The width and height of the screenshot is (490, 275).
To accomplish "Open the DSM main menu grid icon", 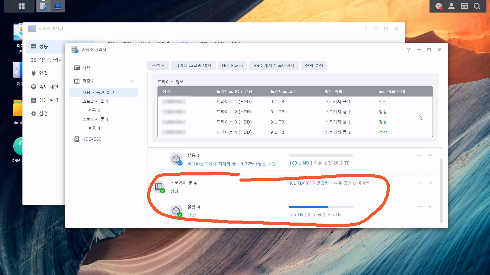I will (22, 6).
